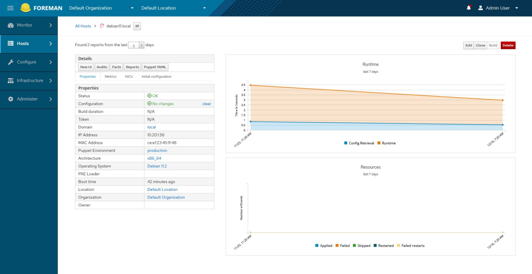Open the Default Organization dropdown
Screen dimensions: 532x274
[x=101, y=8]
